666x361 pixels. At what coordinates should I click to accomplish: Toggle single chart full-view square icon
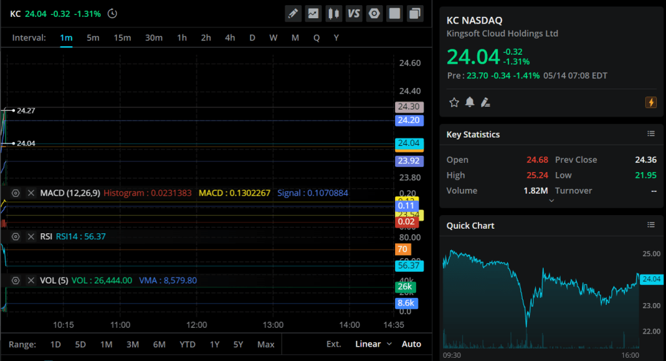pyautogui.click(x=395, y=13)
